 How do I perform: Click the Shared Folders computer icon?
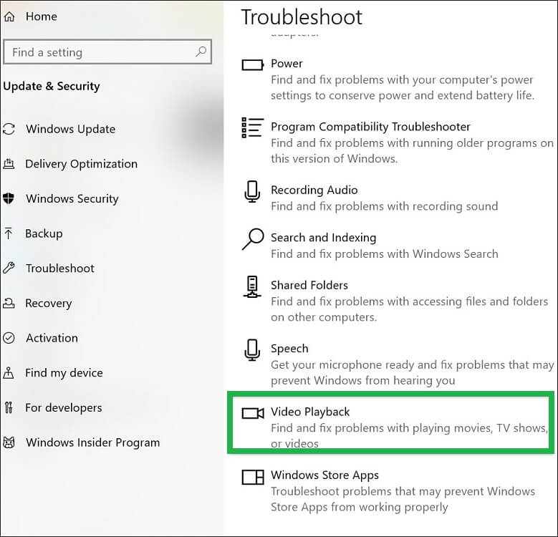pyautogui.click(x=252, y=286)
